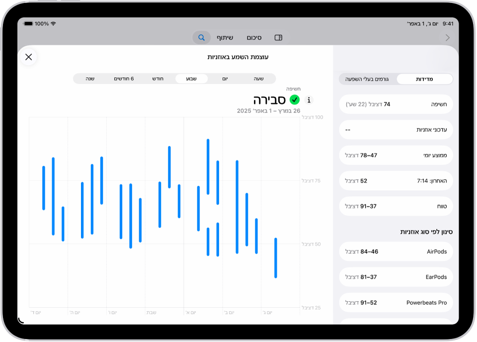Tap the Wi-Fi icon in status bar

click(54, 24)
